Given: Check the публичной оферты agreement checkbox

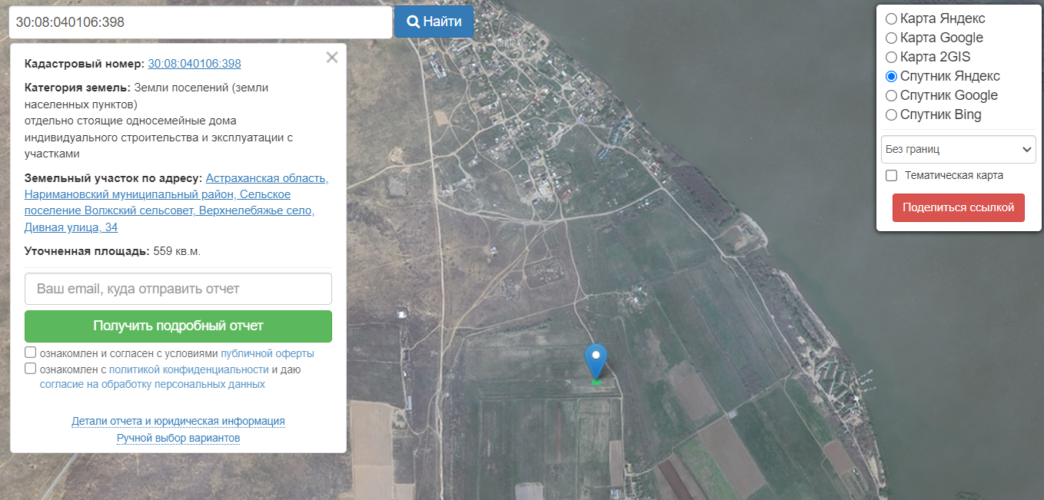Looking at the screenshot, I should coord(31,353).
